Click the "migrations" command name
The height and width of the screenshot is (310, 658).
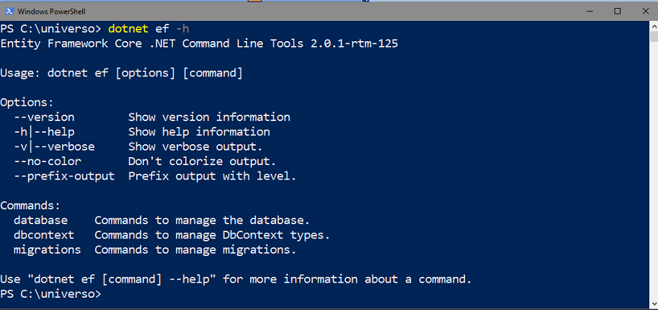click(48, 250)
